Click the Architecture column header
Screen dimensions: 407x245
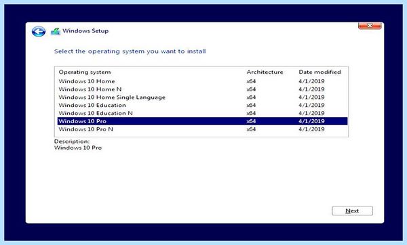(265, 72)
